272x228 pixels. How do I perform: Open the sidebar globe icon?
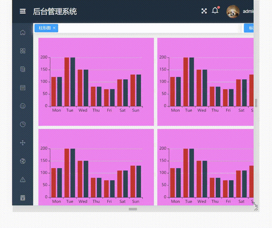(23, 161)
